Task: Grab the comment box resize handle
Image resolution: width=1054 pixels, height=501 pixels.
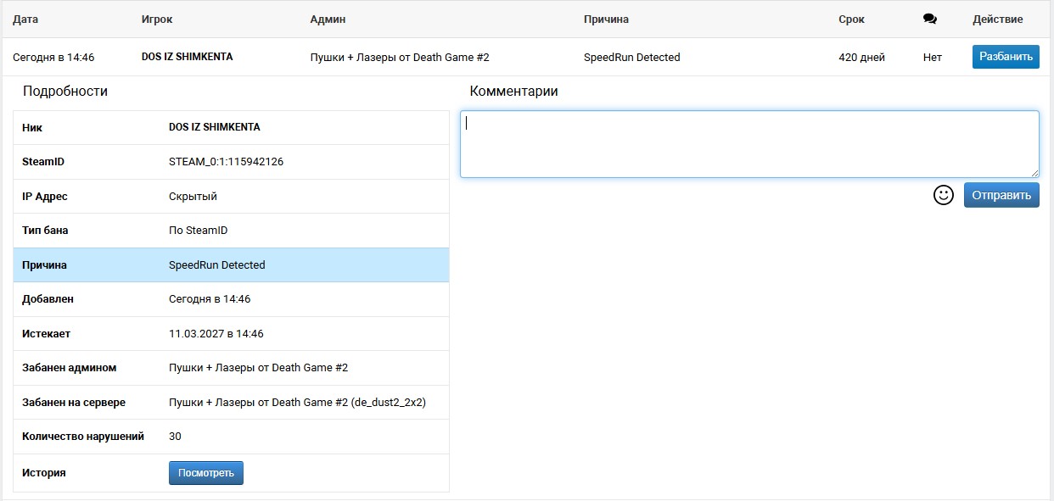Action: [1034, 172]
